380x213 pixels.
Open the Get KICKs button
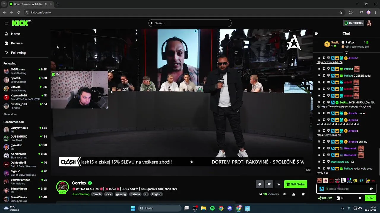(354, 23)
